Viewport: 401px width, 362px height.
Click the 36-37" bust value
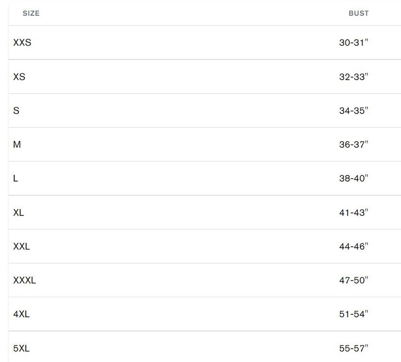(x=354, y=145)
